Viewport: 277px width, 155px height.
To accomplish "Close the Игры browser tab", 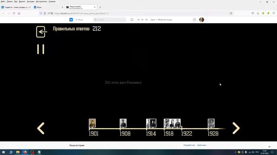I will pos(62,7).
